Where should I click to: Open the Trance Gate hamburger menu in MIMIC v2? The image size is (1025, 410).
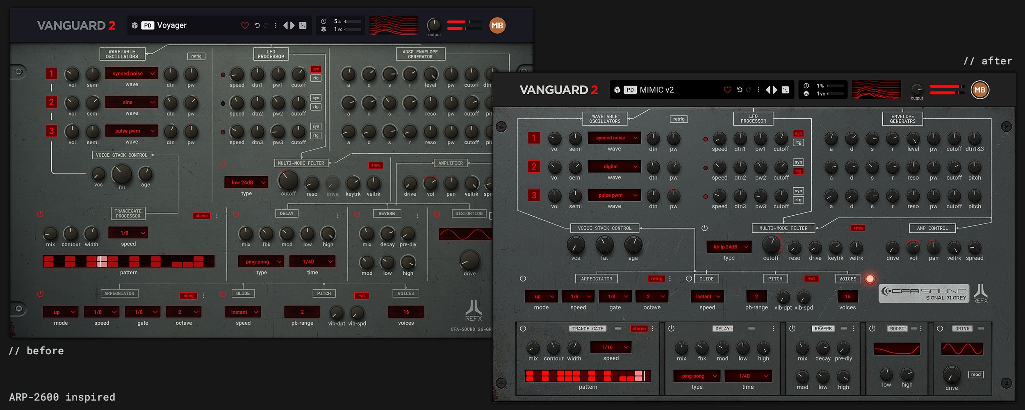618,328
